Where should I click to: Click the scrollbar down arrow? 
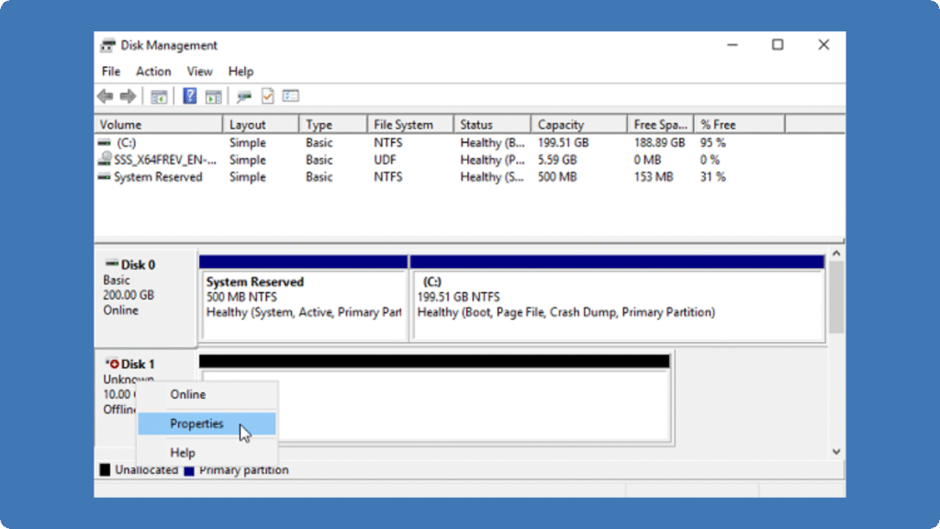(x=836, y=451)
